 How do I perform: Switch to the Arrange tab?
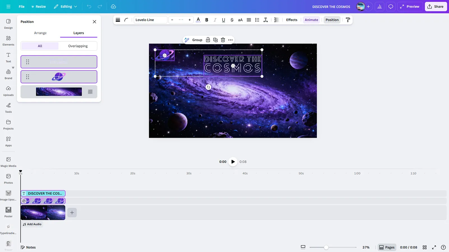40,33
